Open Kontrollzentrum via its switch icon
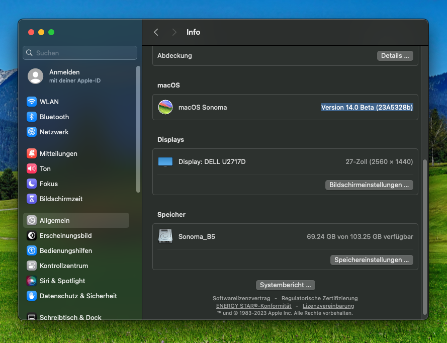Image resolution: width=447 pixels, height=343 pixels. coord(32,266)
